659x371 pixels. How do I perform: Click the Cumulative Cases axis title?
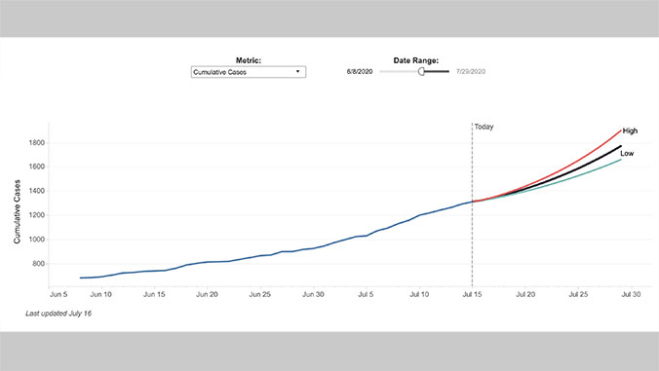click(x=17, y=212)
